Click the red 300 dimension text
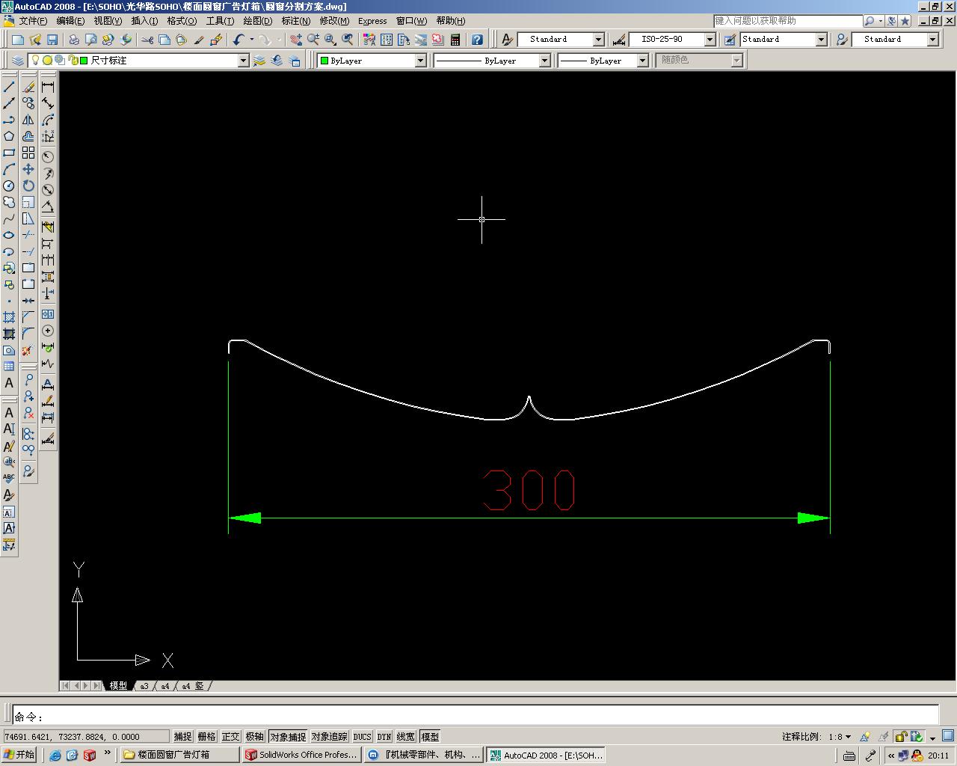This screenshot has height=766, width=957. click(x=529, y=490)
